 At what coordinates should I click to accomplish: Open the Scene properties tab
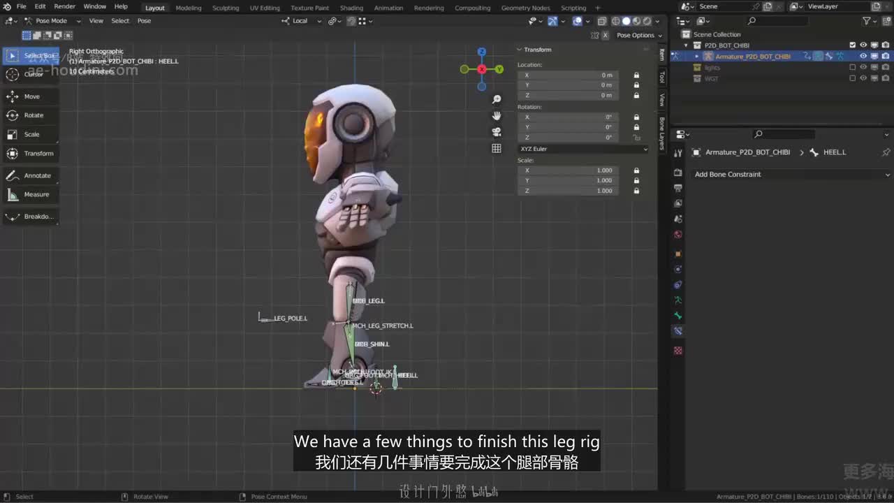pos(677,219)
